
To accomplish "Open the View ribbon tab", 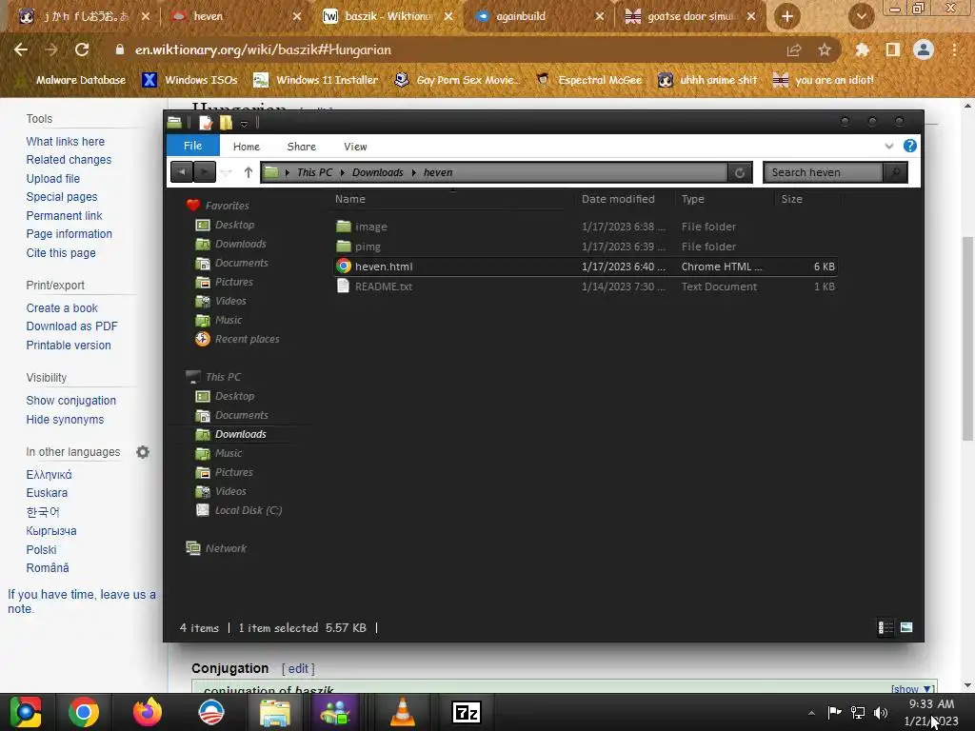I will coord(355,147).
